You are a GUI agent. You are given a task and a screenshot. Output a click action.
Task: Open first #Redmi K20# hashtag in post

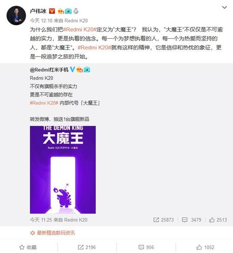pyautogui.click(x=80, y=29)
